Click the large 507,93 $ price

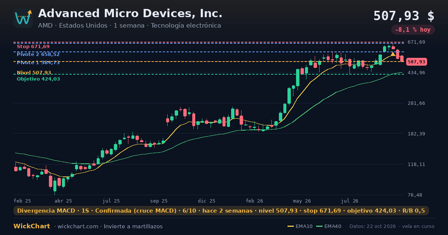[x=404, y=16]
